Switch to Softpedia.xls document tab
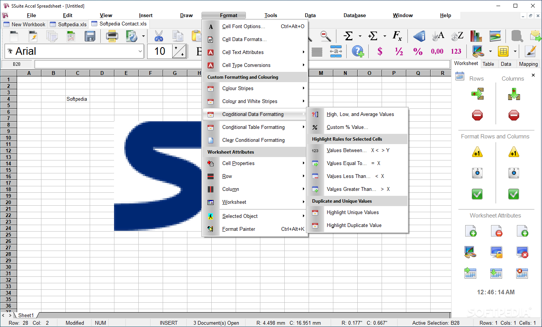Screen dimensions: 542x327 pyautogui.click(x=68, y=24)
